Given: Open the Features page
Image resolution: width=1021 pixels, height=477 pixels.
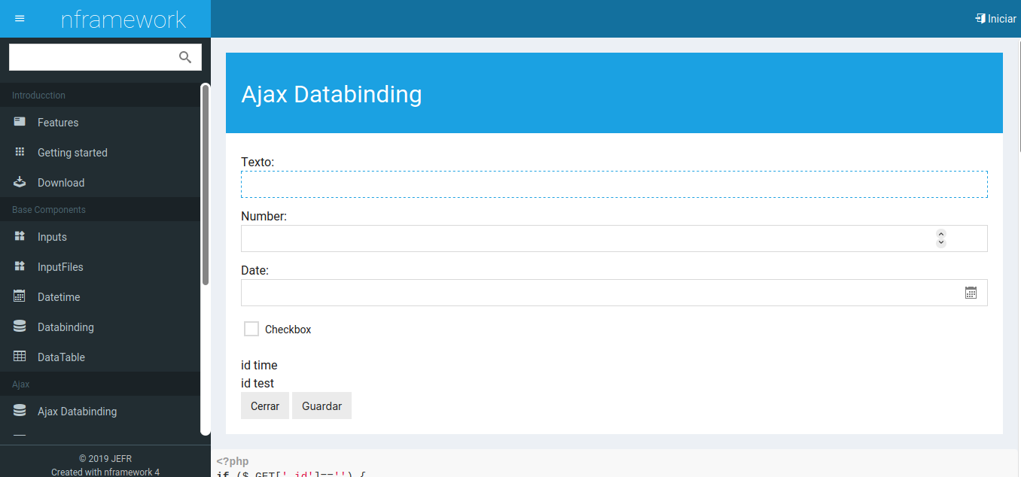Looking at the screenshot, I should 100,122.
